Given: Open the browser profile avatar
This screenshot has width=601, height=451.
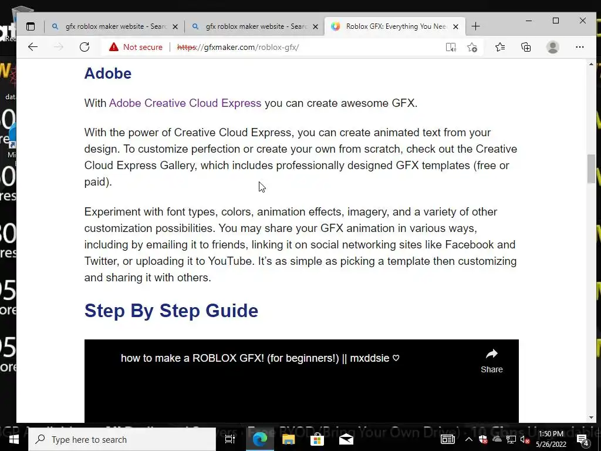Looking at the screenshot, I should click(553, 47).
